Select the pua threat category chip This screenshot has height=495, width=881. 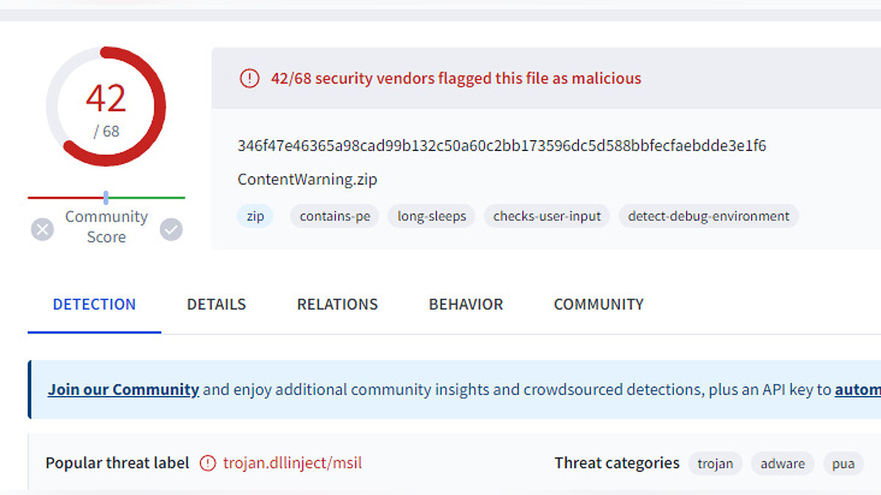[843, 463]
